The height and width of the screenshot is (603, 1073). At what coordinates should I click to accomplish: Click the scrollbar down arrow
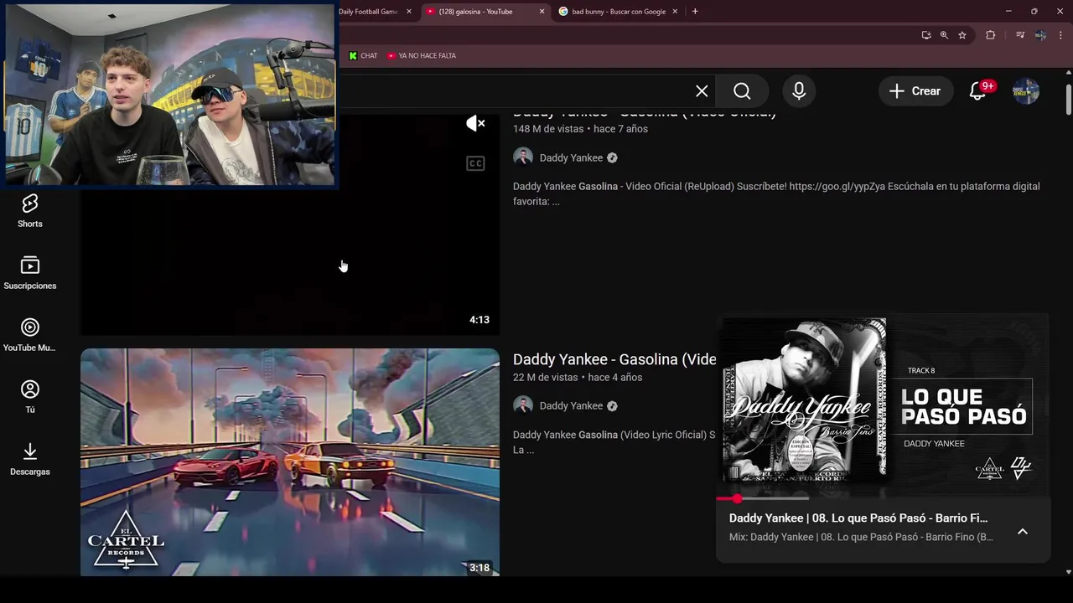1068,572
